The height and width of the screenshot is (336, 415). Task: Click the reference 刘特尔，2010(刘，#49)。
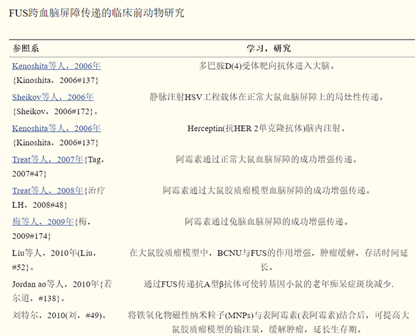pos(60,316)
